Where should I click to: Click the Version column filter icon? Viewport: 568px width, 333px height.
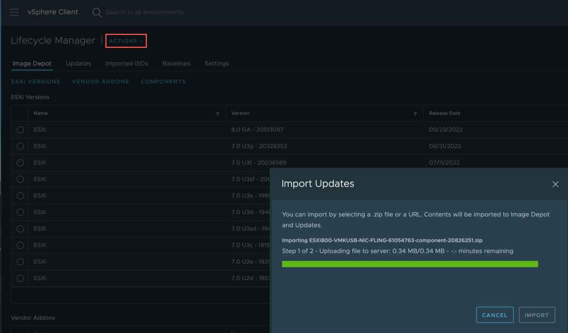coord(415,114)
